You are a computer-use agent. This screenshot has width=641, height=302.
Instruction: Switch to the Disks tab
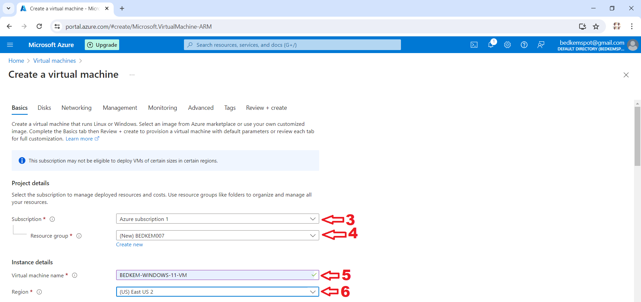click(x=44, y=108)
